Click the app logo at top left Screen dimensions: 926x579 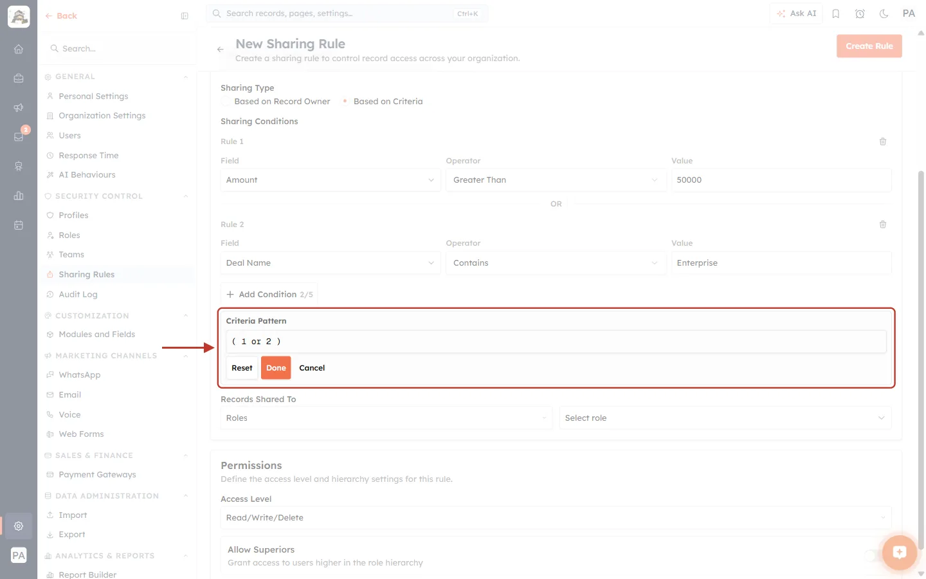(19, 17)
